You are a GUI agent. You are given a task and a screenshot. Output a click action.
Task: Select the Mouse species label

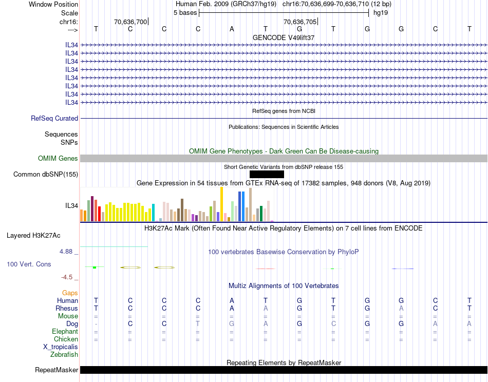[x=68, y=316]
